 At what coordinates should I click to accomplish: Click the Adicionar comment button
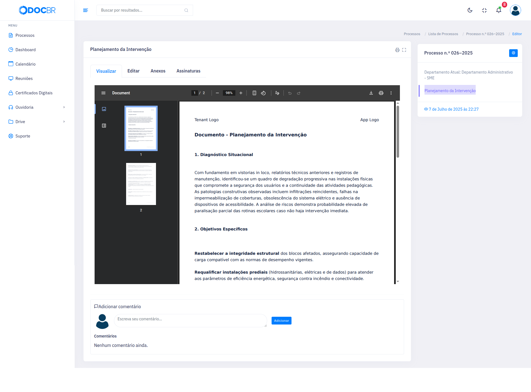pyautogui.click(x=281, y=321)
